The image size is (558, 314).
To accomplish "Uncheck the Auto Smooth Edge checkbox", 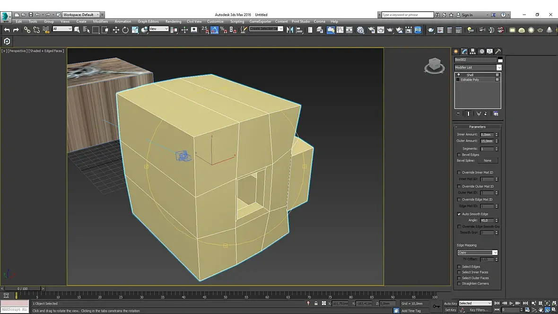I will pyautogui.click(x=459, y=214).
